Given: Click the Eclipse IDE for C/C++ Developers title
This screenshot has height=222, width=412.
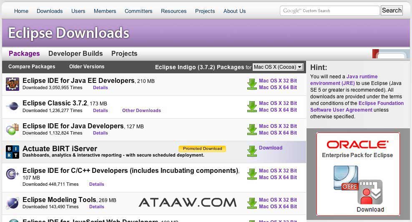Looking at the screenshot, I should pos(131,171).
